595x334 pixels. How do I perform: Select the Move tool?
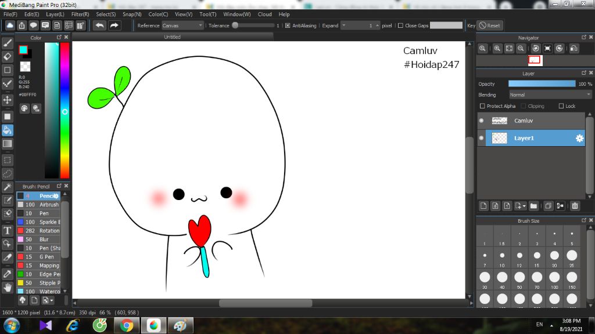point(8,100)
